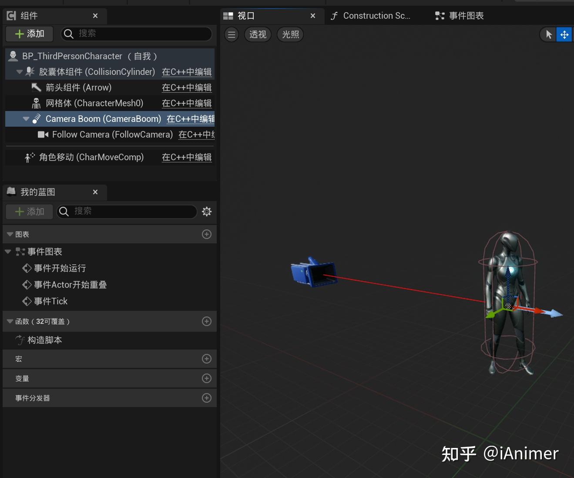Click the capsule component icon beside CollisionCylinder
This screenshot has height=478, width=574.
pos(30,71)
